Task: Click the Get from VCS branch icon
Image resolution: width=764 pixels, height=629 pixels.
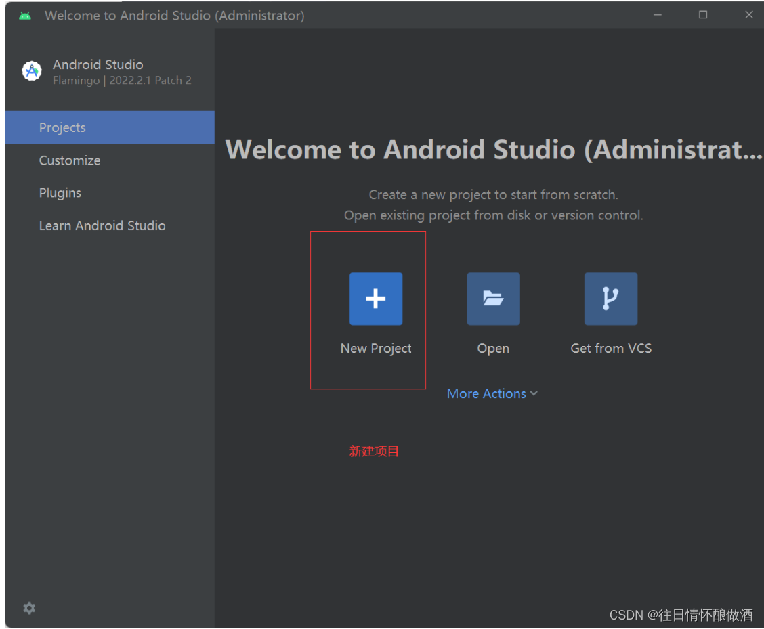Action: (x=610, y=299)
